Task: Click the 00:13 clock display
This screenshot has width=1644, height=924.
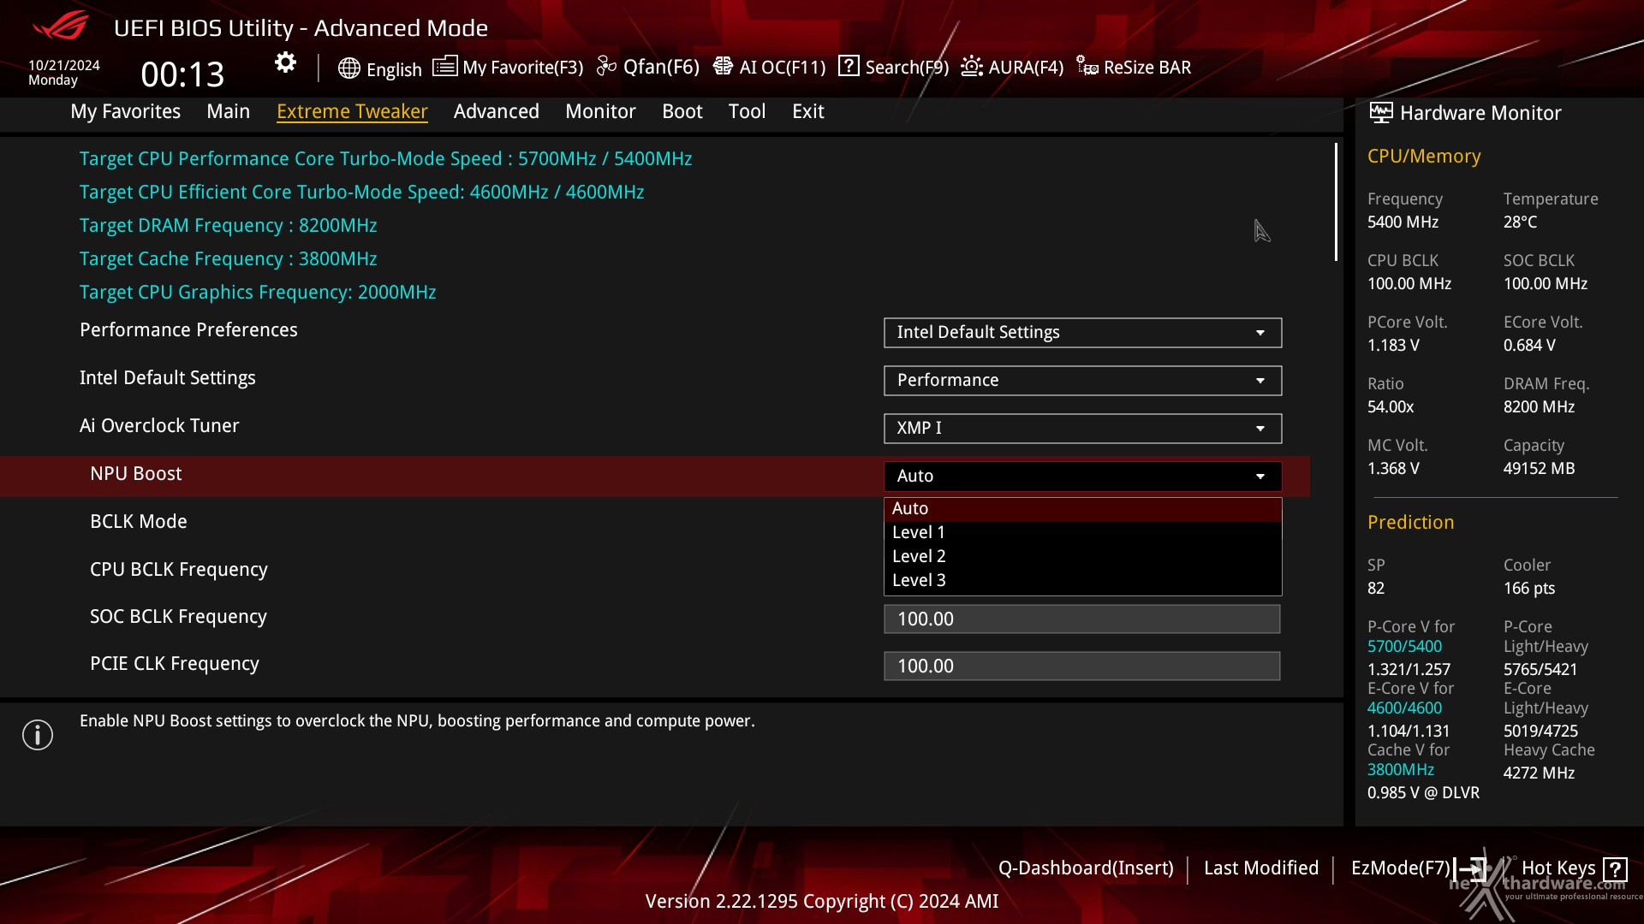Action: click(182, 74)
